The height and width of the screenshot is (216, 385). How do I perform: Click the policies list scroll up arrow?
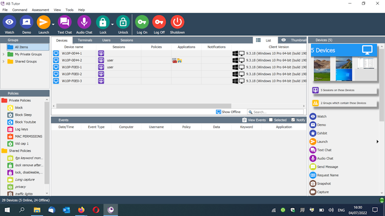tap(47, 100)
